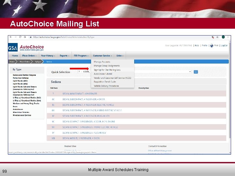
Task: Select Manage Group Assignments entry
Action: 107,66
